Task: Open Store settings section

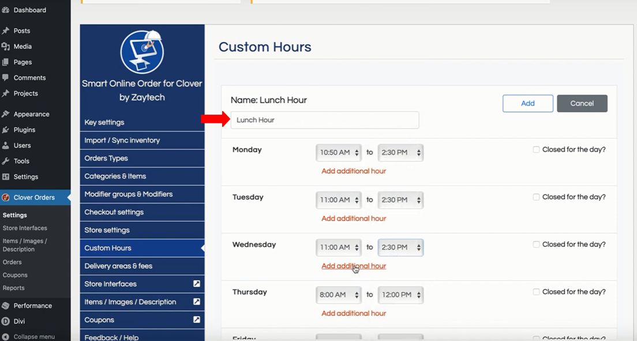Action: [x=142, y=230]
